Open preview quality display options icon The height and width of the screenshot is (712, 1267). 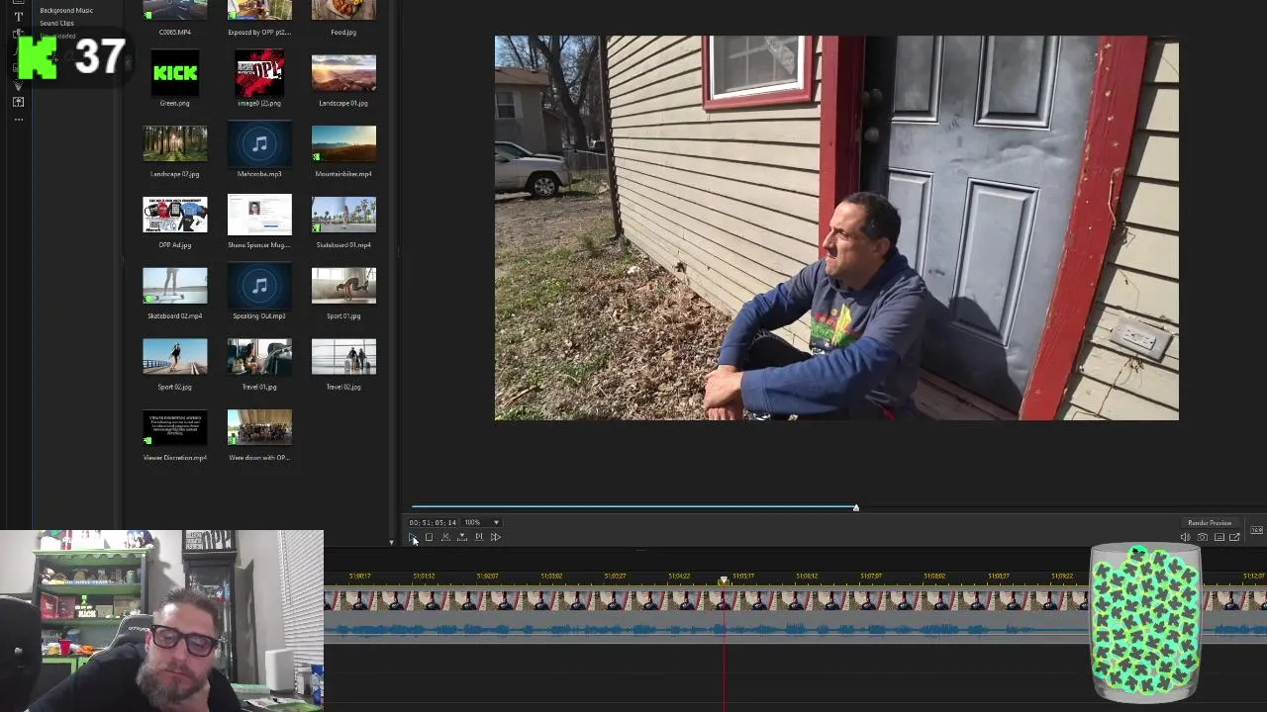pos(1219,537)
